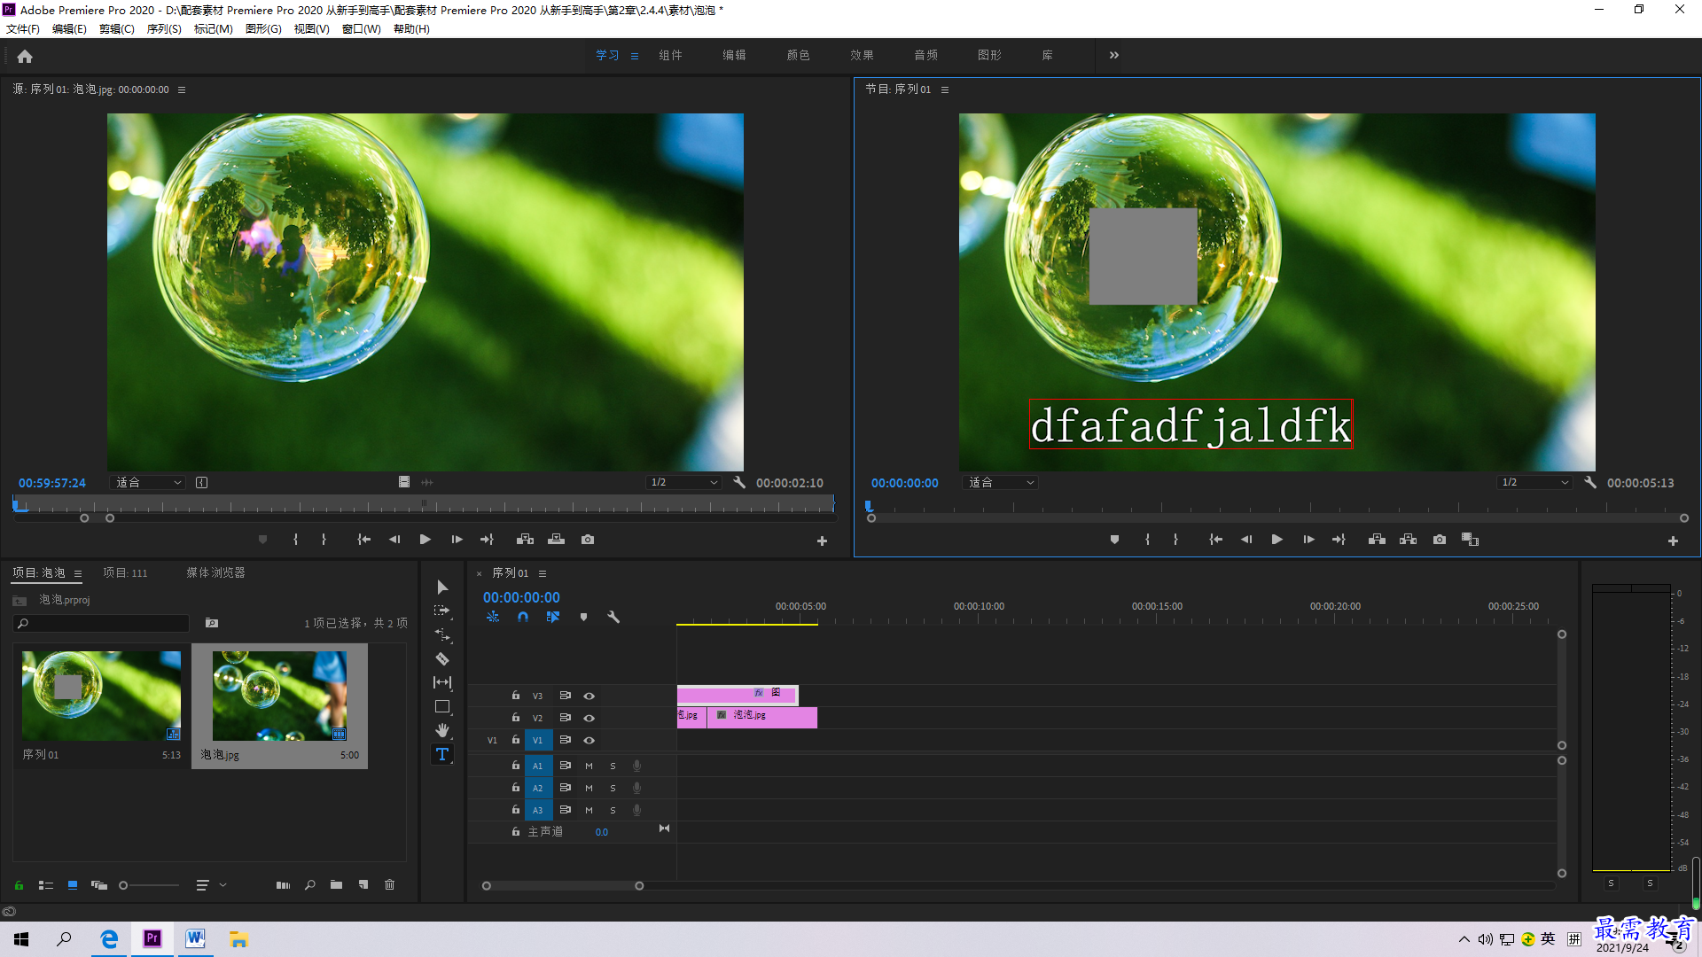Toggle V3 track output eye

point(589,696)
